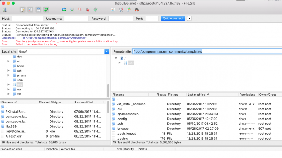Toggle the remote directory tree display
282x158 pixels.
pos(38,10)
